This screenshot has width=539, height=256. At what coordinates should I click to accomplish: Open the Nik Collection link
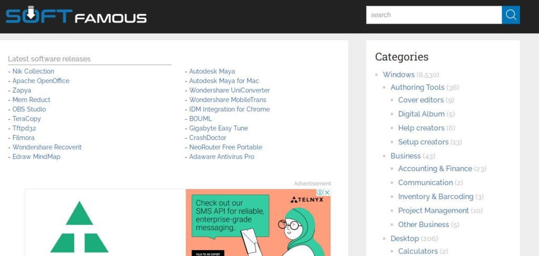pyautogui.click(x=33, y=71)
